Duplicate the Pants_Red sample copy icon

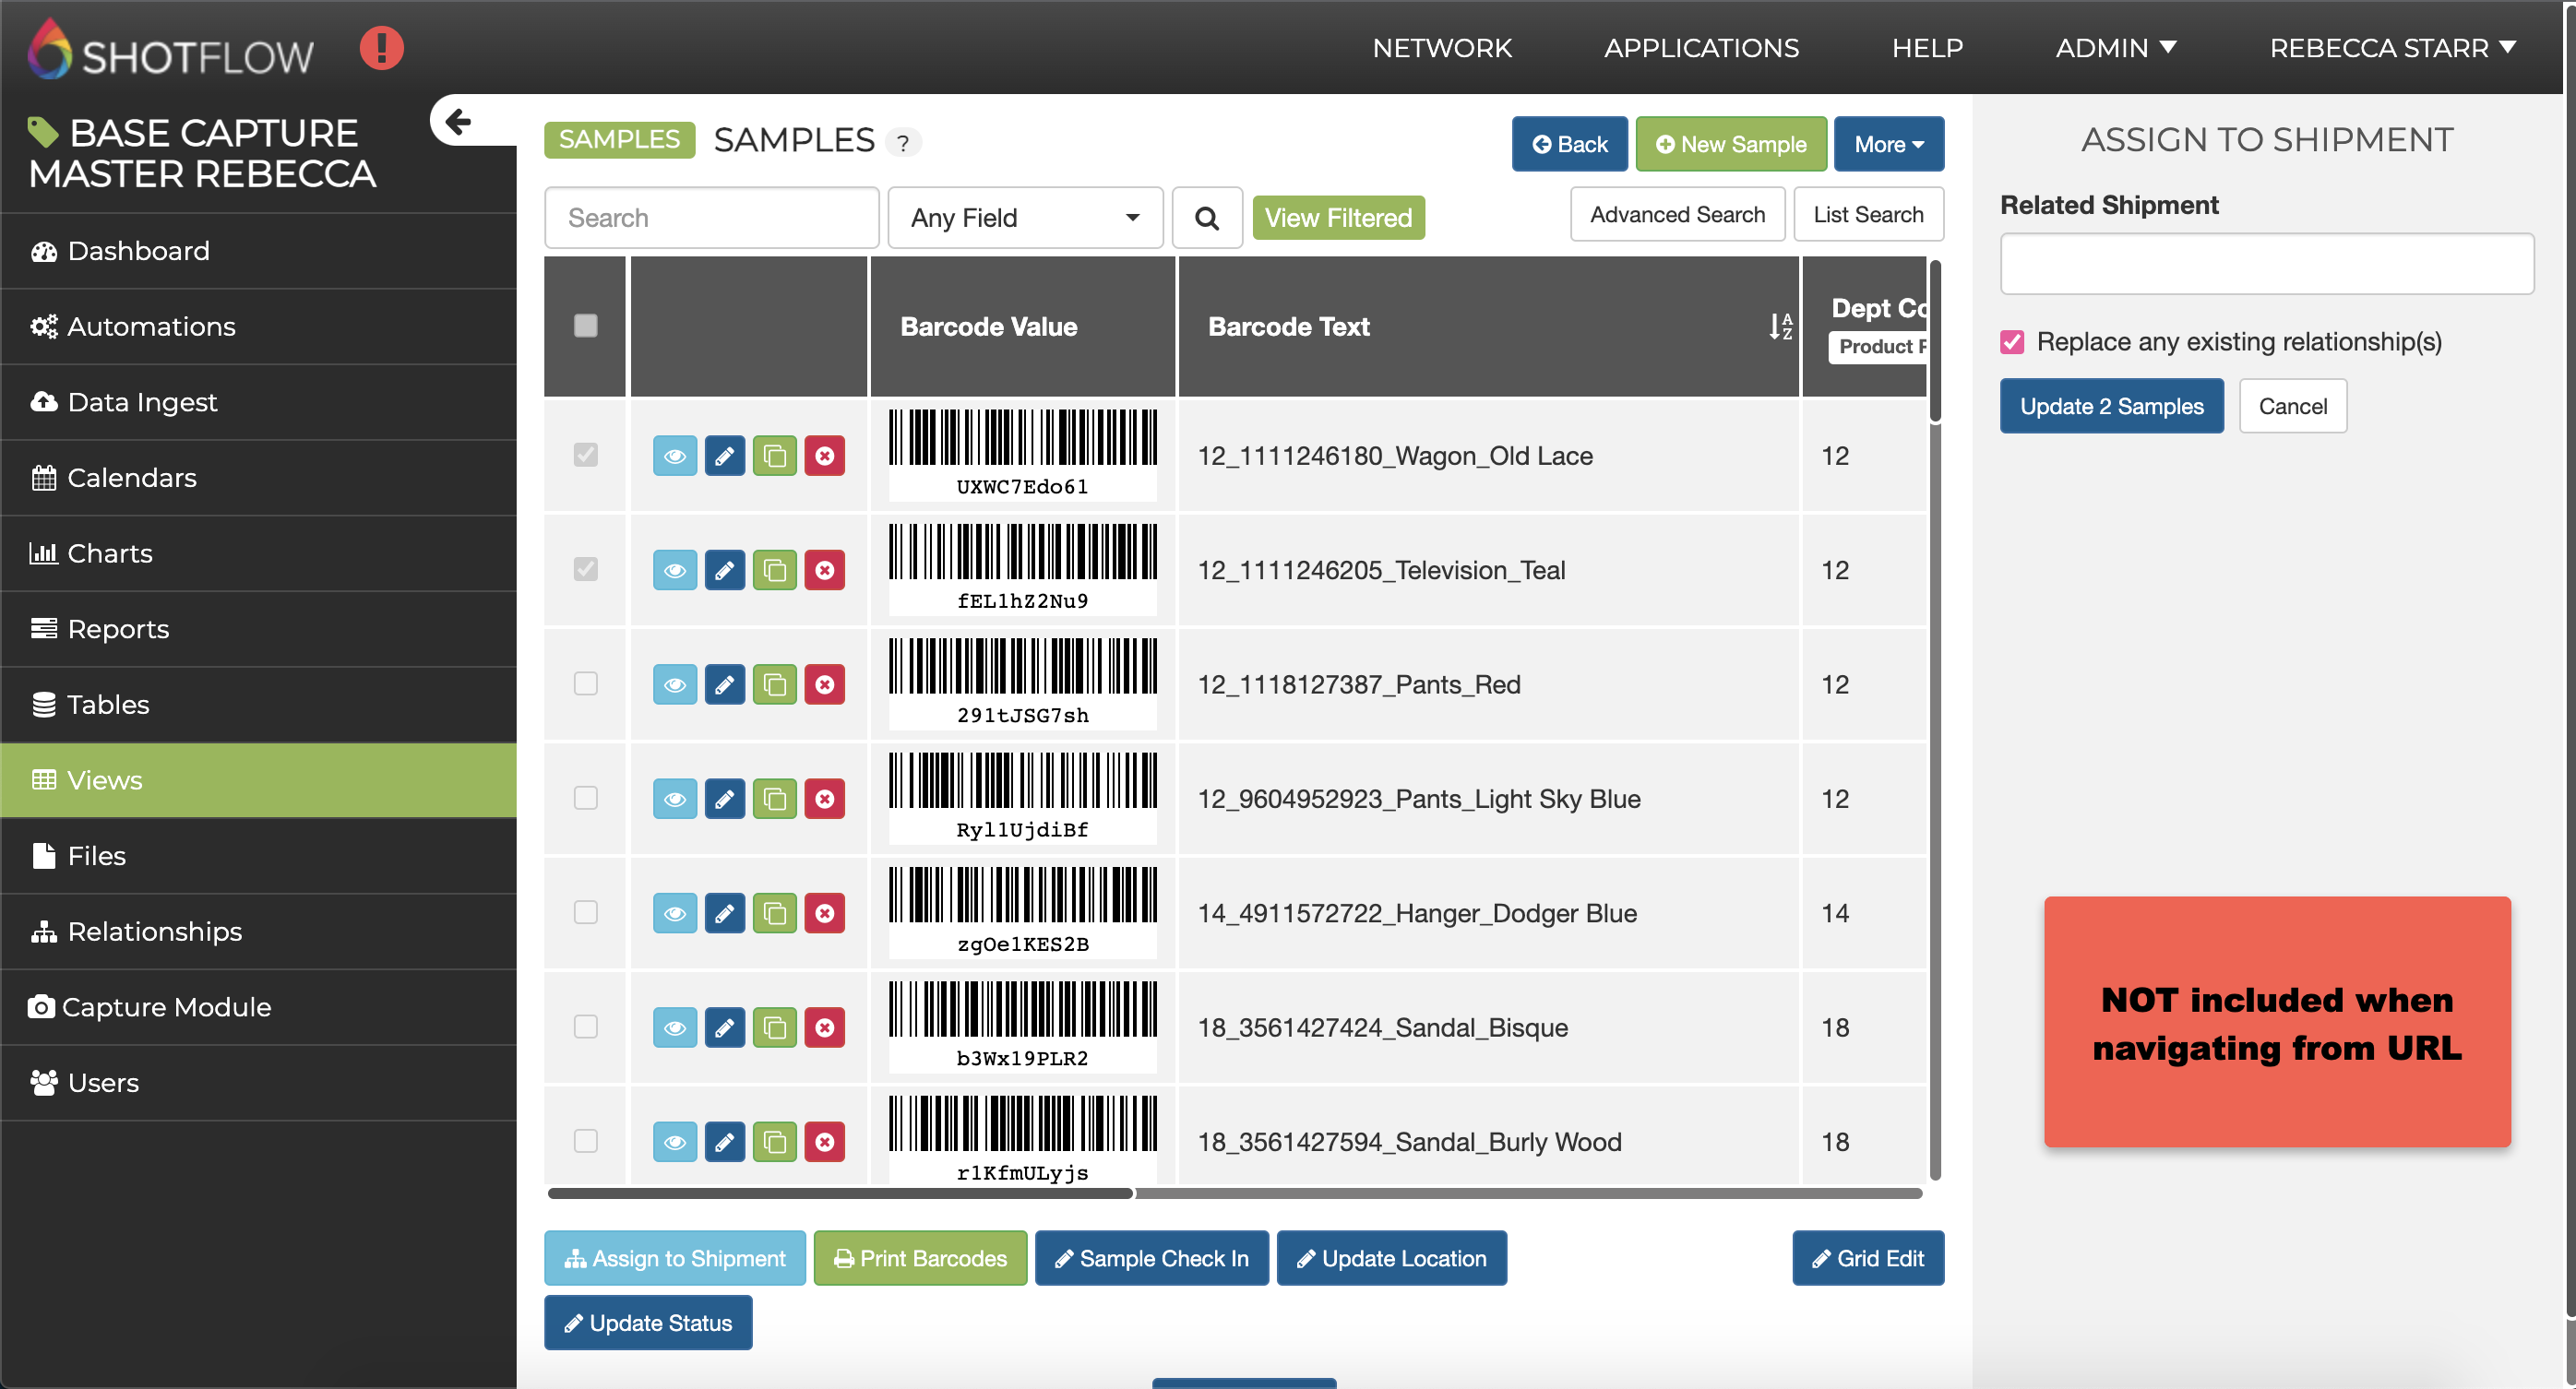pyautogui.click(x=774, y=685)
